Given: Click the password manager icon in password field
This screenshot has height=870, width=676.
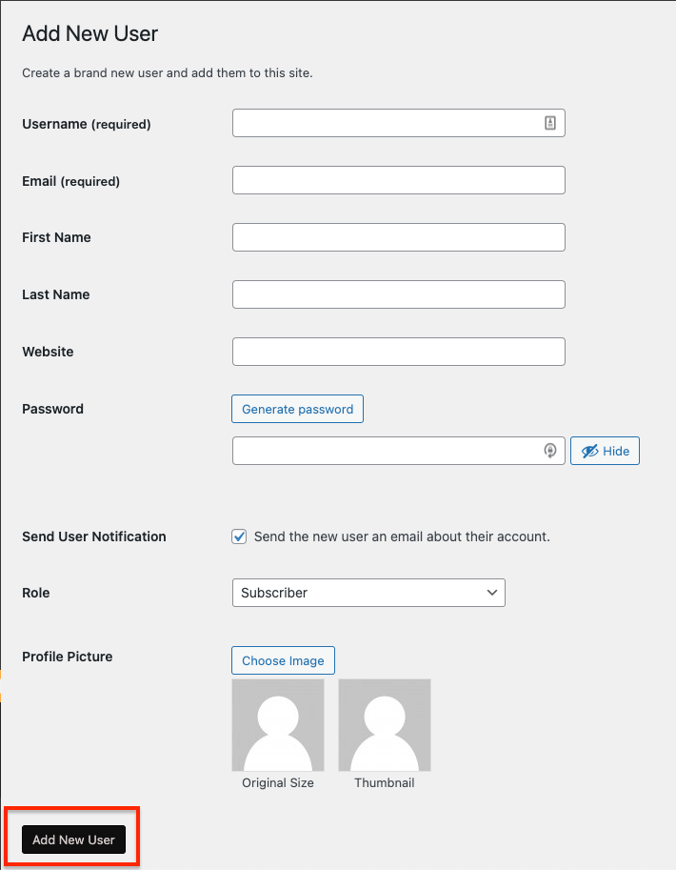Looking at the screenshot, I should pyautogui.click(x=549, y=451).
